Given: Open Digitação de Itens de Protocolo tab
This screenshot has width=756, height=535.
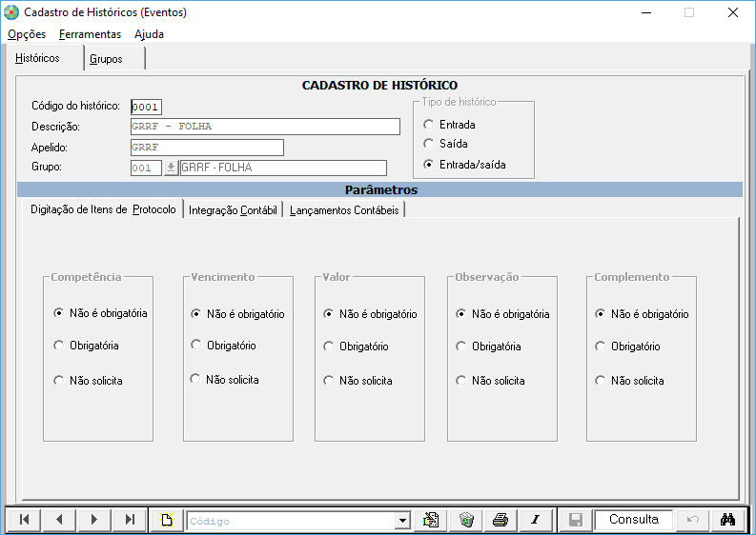Looking at the screenshot, I should click(103, 209).
